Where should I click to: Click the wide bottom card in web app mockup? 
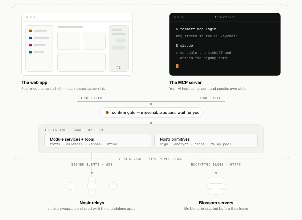81,62
